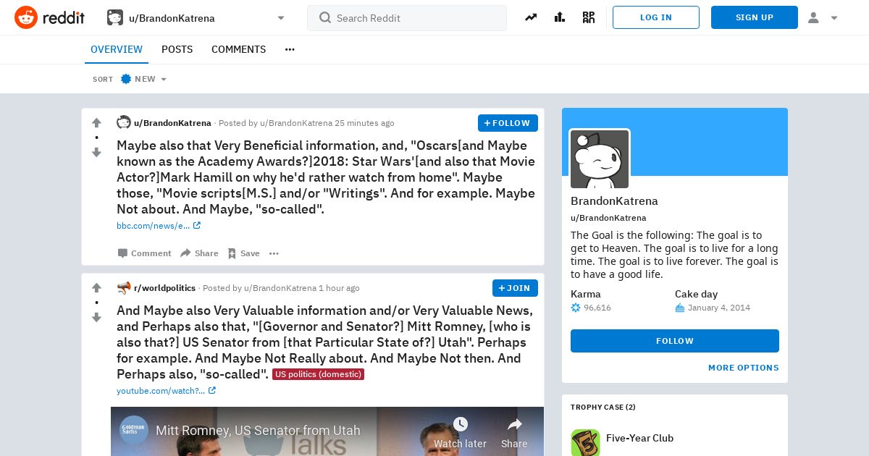Image resolution: width=869 pixels, height=456 pixels.
Task: Click Watch later on the video
Action: coord(460,431)
